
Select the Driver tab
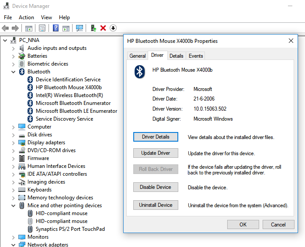[157, 55]
